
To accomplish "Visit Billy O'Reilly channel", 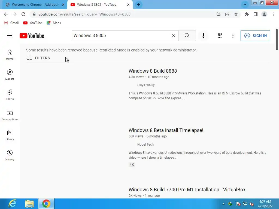I will pos(146,85).
